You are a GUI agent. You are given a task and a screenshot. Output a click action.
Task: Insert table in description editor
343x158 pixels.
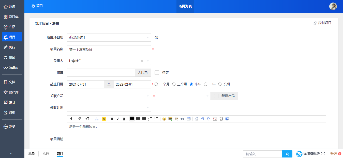pyautogui.click(x=189, y=119)
